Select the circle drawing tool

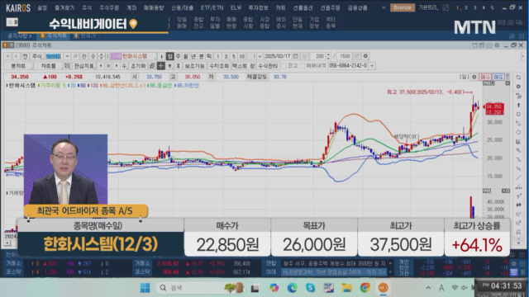coord(518,132)
